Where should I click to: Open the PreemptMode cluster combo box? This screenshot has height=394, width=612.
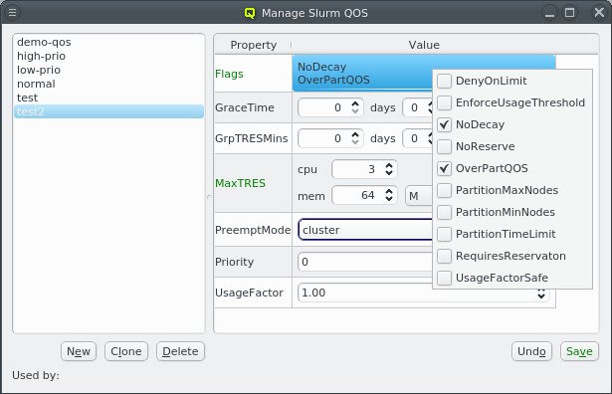(x=365, y=230)
